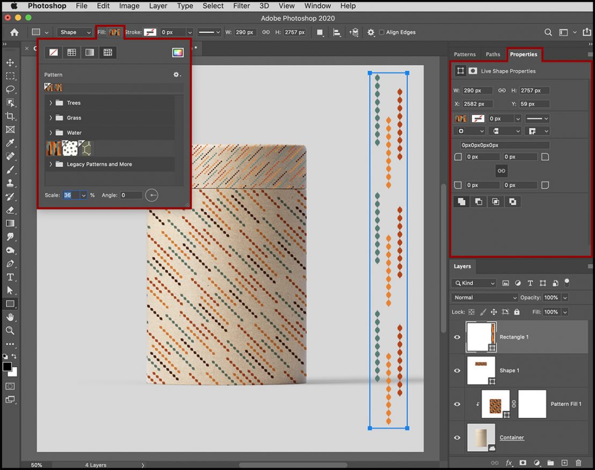Open the Color Picker rainbow icon

click(x=178, y=53)
